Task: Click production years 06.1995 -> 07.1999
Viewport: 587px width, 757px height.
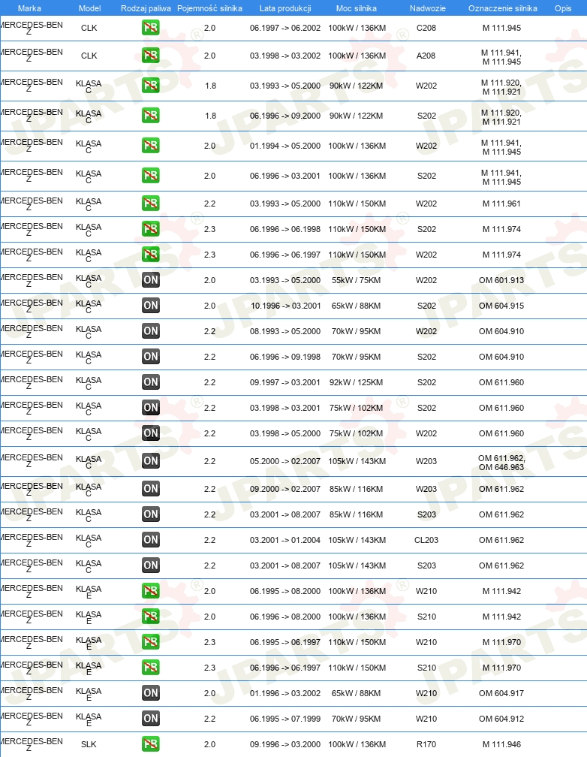Action: coord(285,719)
